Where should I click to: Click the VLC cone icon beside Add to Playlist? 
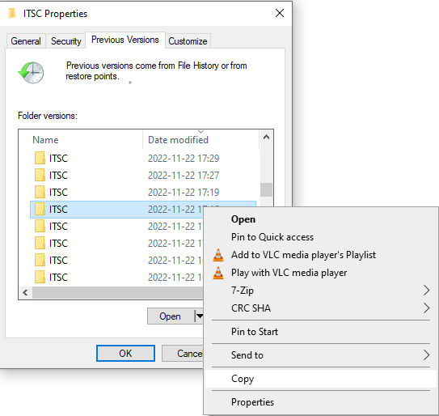click(x=218, y=255)
